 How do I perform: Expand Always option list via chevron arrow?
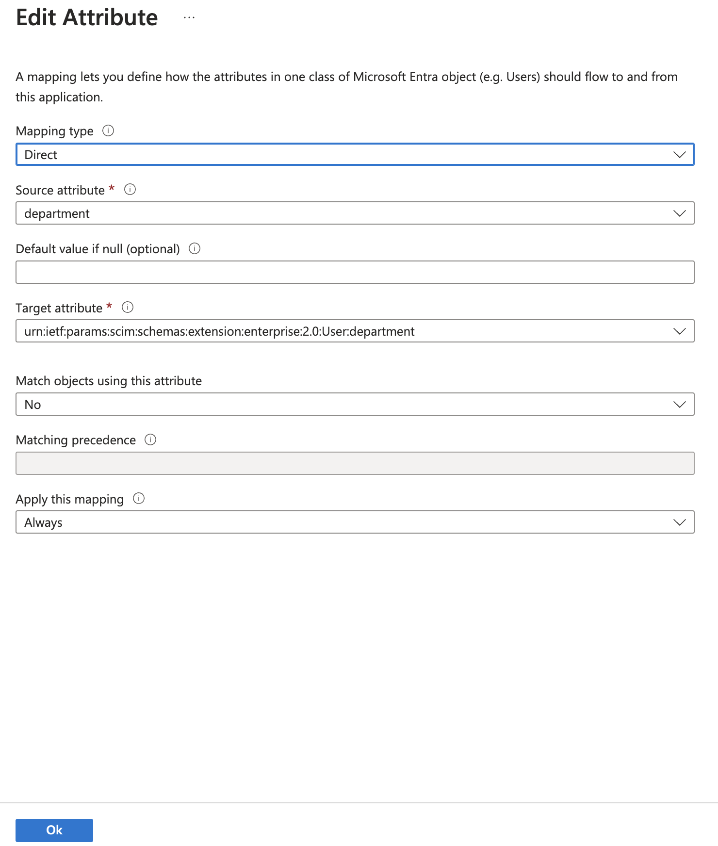pyautogui.click(x=679, y=522)
